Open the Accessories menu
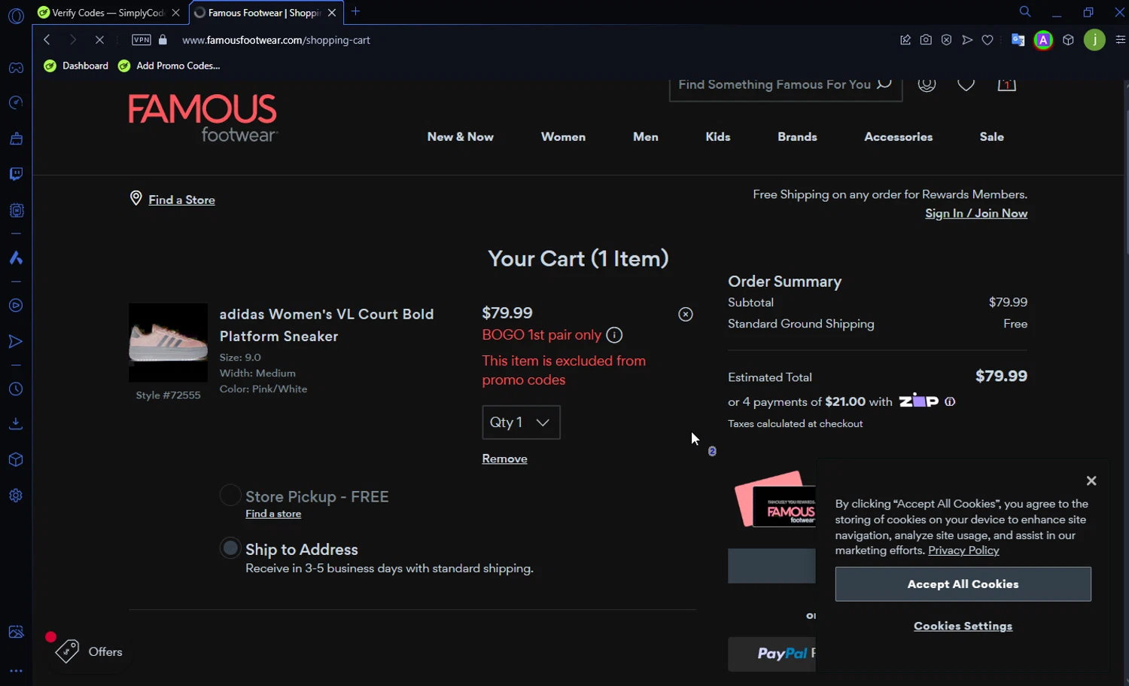 pyautogui.click(x=899, y=136)
